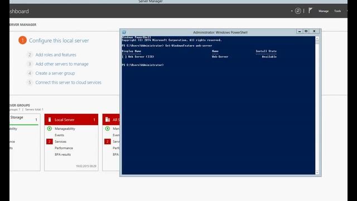
Task: Click the Local Server tile server icon
Action: point(50,119)
